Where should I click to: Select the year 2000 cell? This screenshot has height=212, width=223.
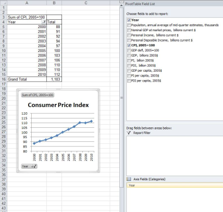27,27
